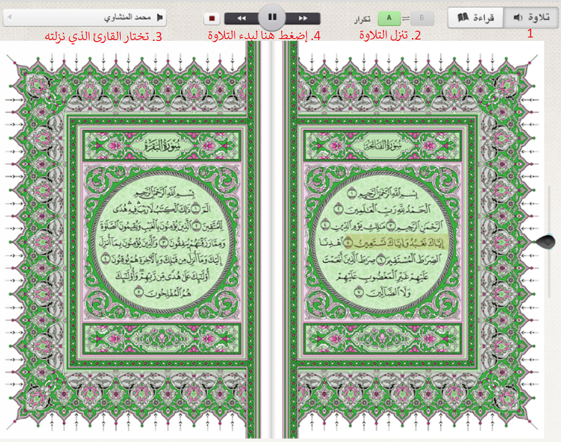
Task: Stop the recitation with the red square button
Action: 211,18
